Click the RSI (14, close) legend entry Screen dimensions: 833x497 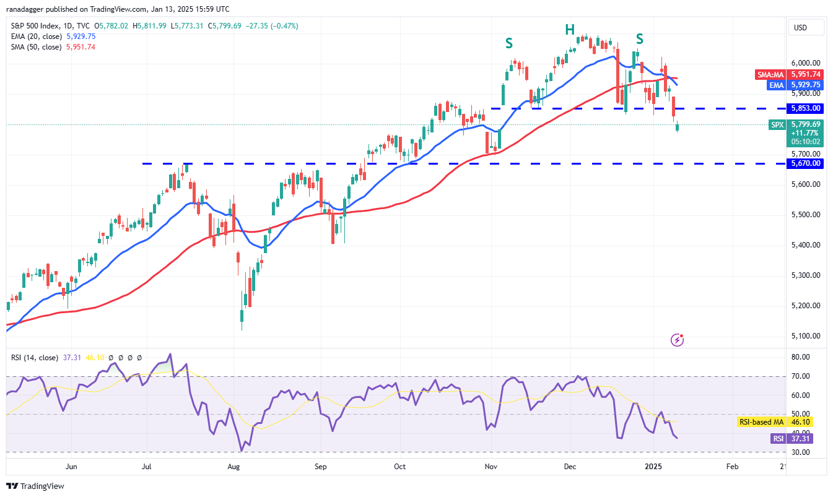[x=35, y=358]
